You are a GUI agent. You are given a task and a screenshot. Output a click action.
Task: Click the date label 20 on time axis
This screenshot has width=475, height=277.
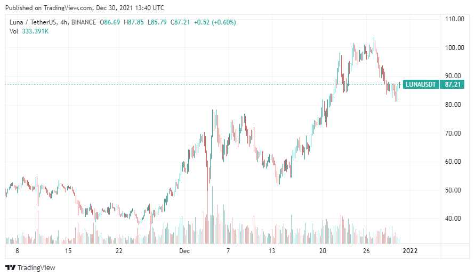(x=323, y=251)
